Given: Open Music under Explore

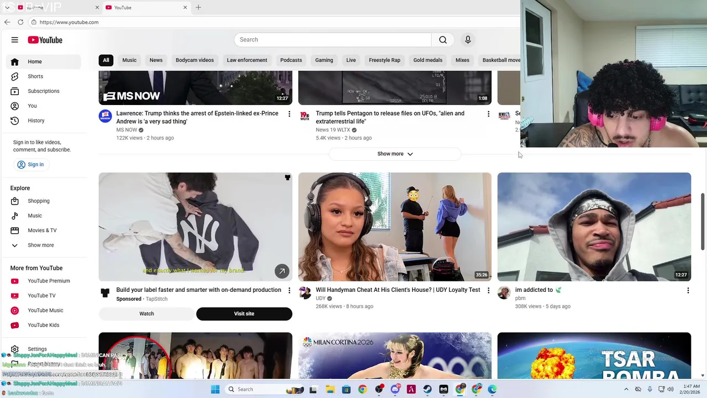Looking at the screenshot, I should pyautogui.click(x=44, y=216).
